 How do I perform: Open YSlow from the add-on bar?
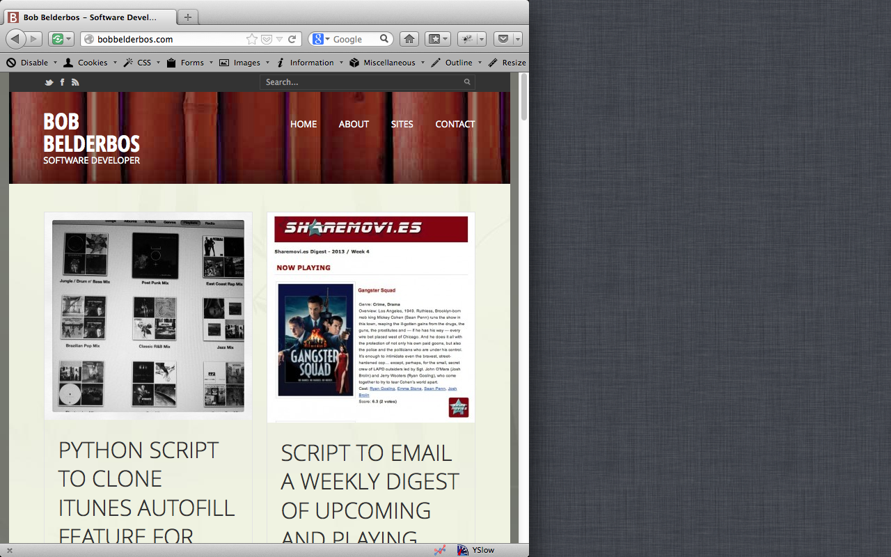click(x=476, y=550)
